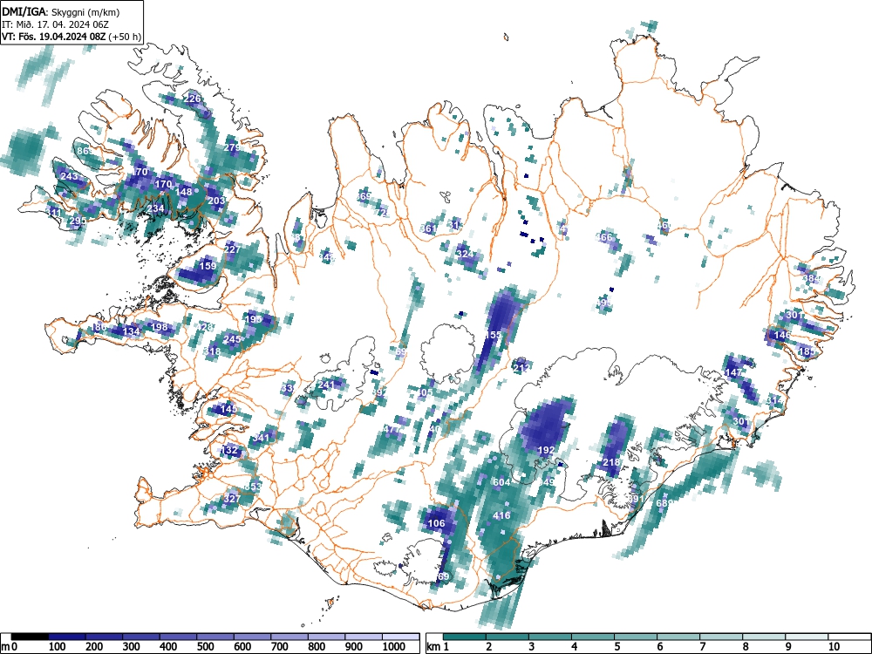Select the legend swatch between 900 and 1000 m
The image size is (872, 654).
click(364, 637)
